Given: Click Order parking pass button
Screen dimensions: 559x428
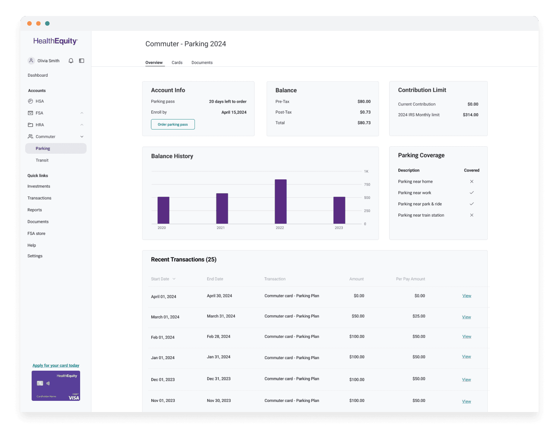Looking at the screenshot, I should click(173, 124).
